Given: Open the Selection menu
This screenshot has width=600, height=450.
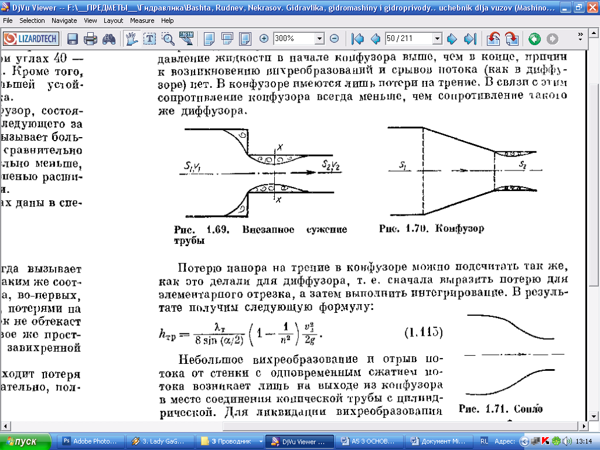Looking at the screenshot, I should tap(32, 21).
